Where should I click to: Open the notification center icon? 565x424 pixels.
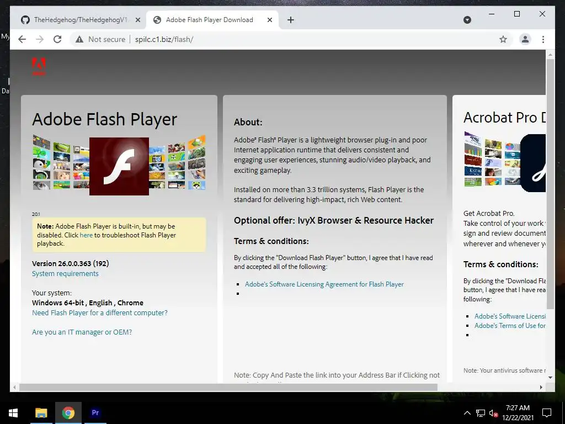[x=547, y=413]
